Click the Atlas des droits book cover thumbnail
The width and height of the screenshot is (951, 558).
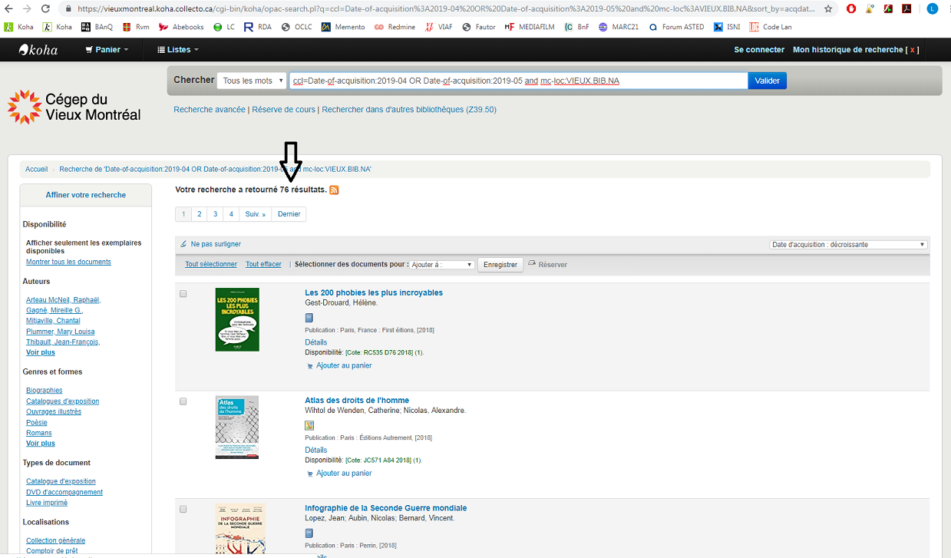pyautogui.click(x=237, y=428)
